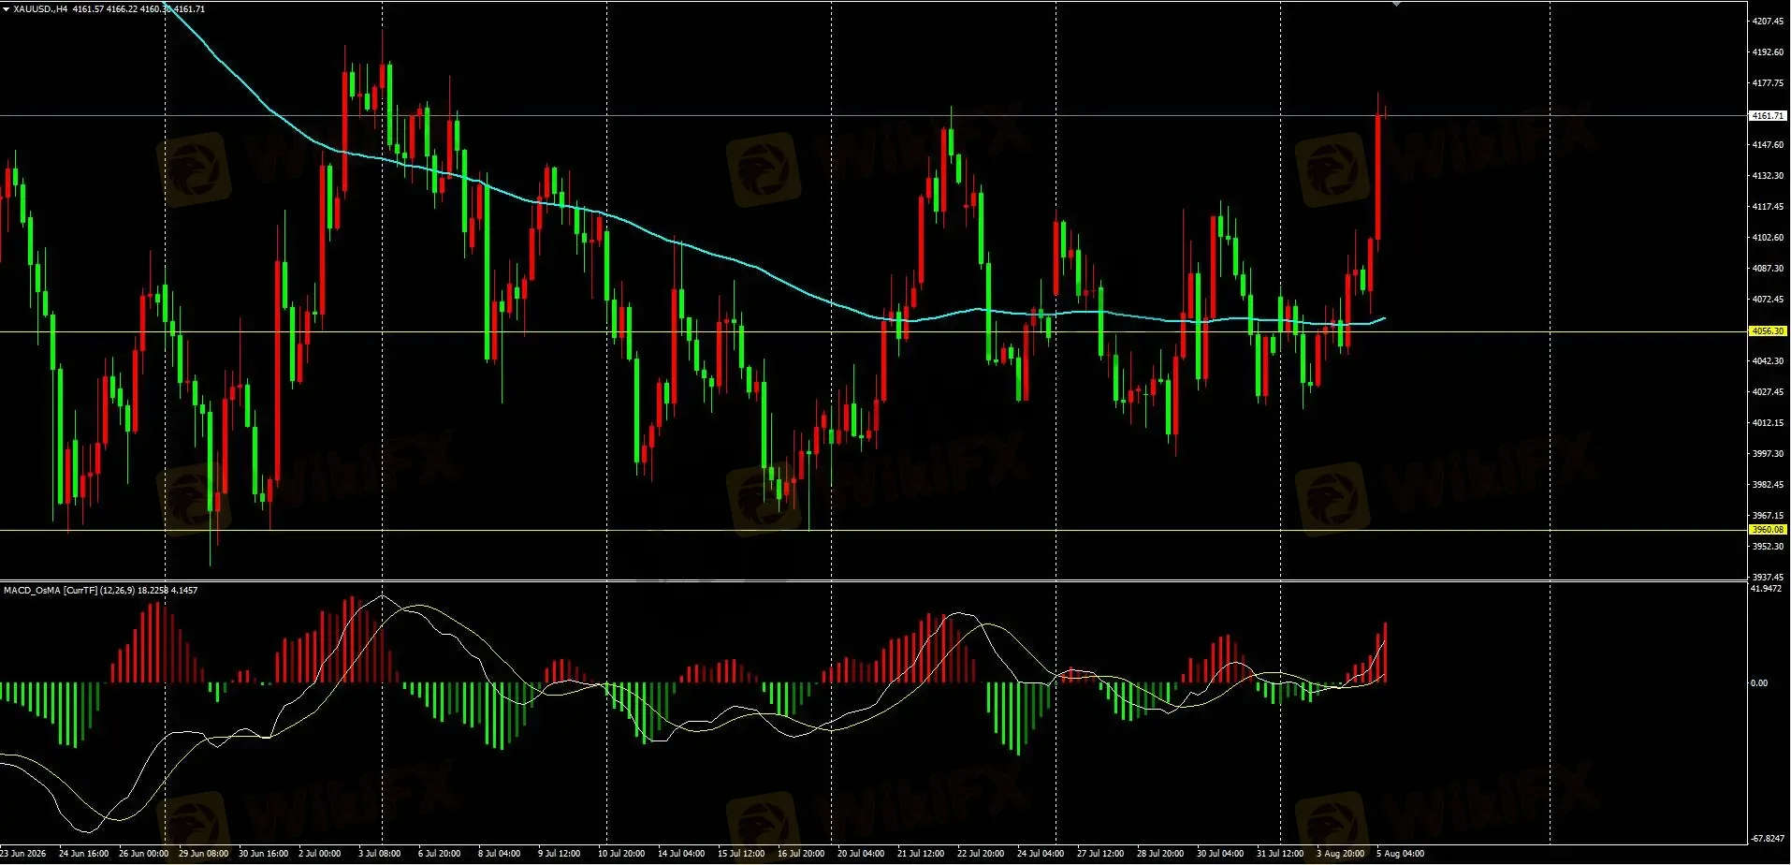Click price scale value 4192.60
This screenshot has height=865, width=1791.
[x=1768, y=52]
